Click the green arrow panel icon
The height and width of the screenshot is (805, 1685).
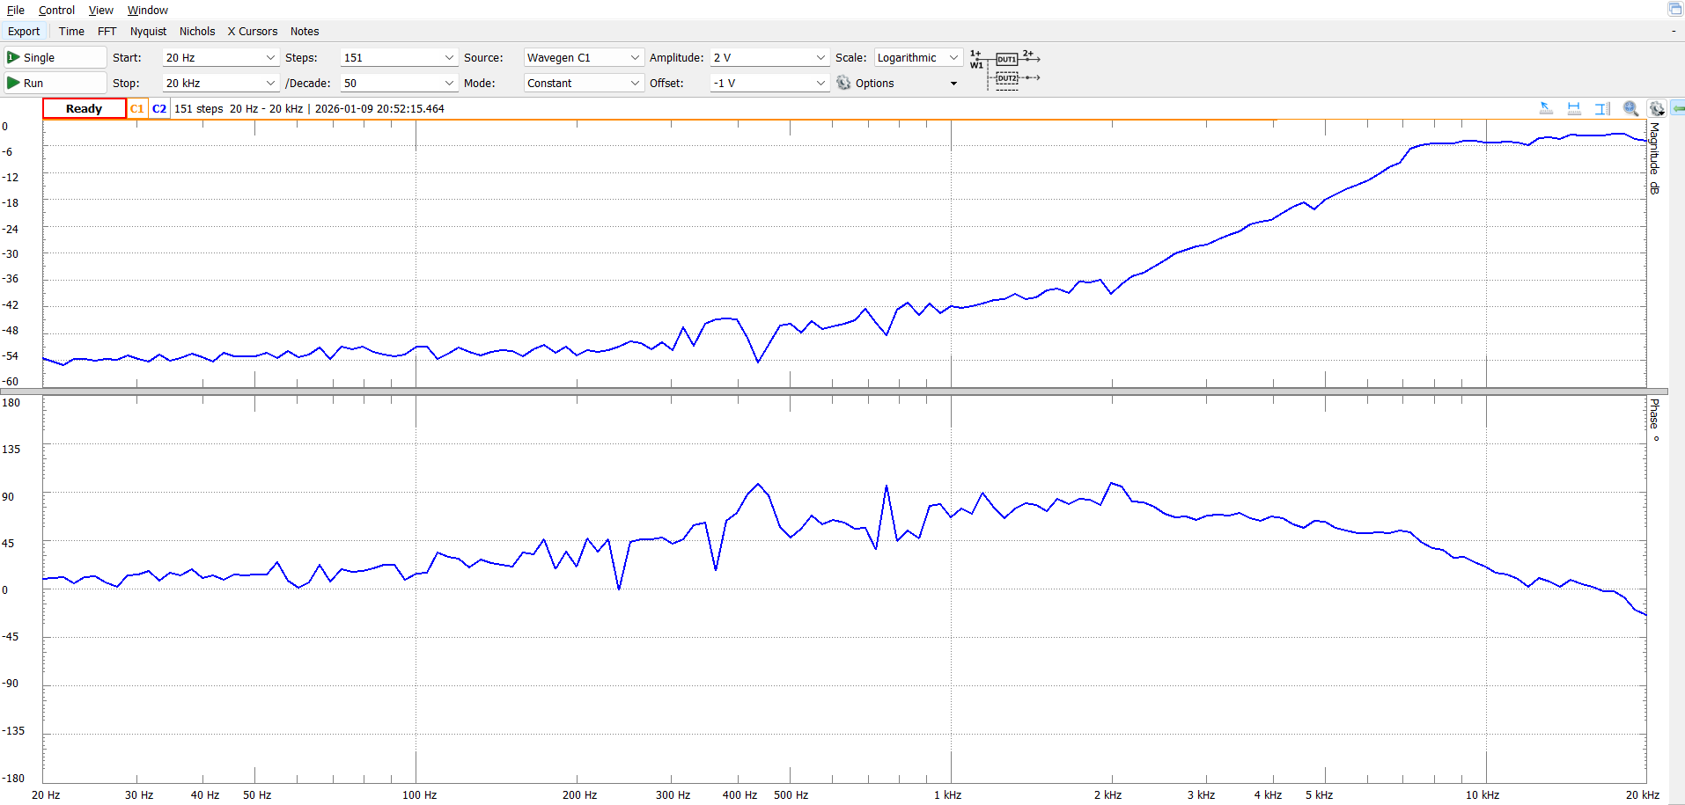click(1678, 108)
